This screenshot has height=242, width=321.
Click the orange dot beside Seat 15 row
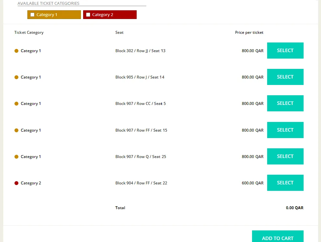click(x=16, y=130)
